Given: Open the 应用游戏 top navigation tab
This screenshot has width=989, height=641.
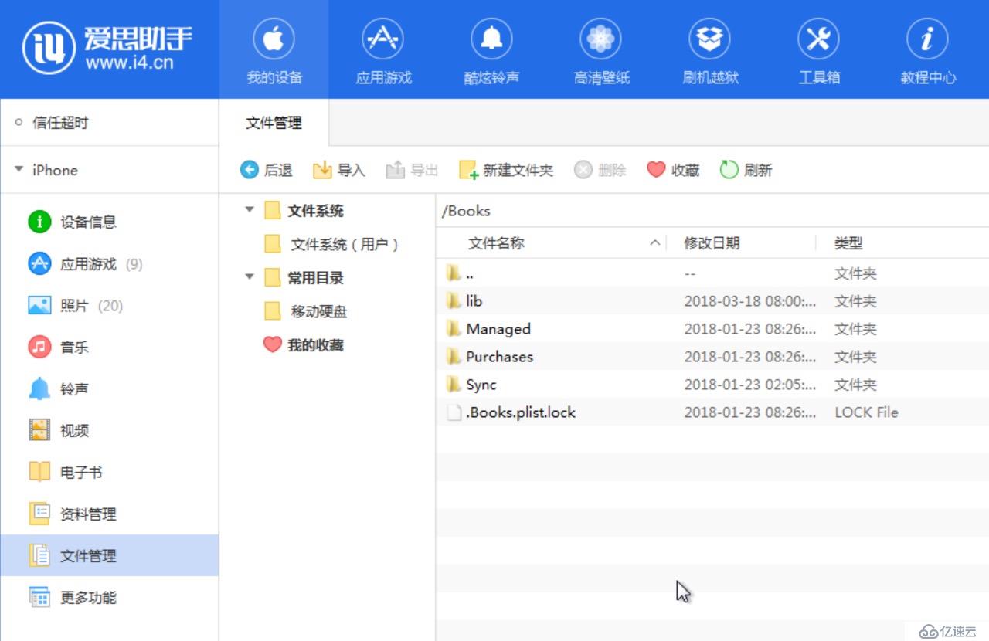Looking at the screenshot, I should point(383,51).
